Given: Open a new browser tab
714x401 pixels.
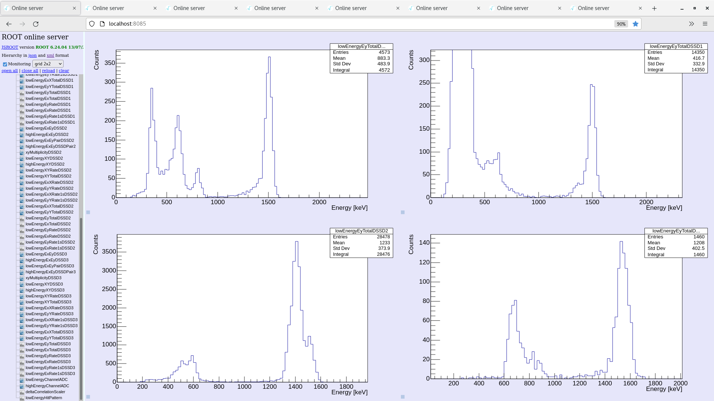Looking at the screenshot, I should [x=654, y=8].
